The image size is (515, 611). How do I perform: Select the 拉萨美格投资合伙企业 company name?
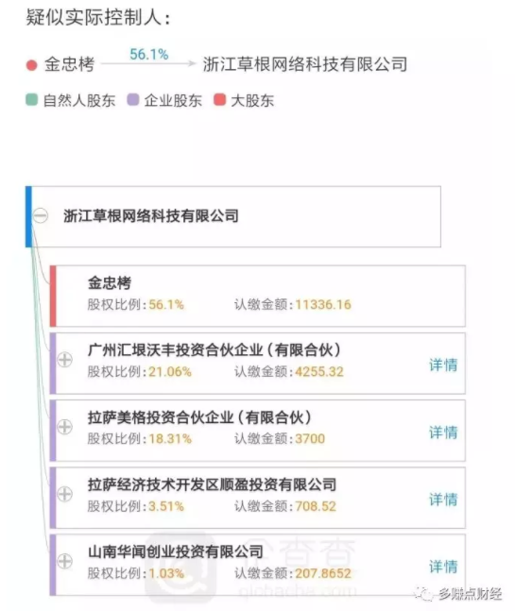pyautogui.click(x=199, y=417)
